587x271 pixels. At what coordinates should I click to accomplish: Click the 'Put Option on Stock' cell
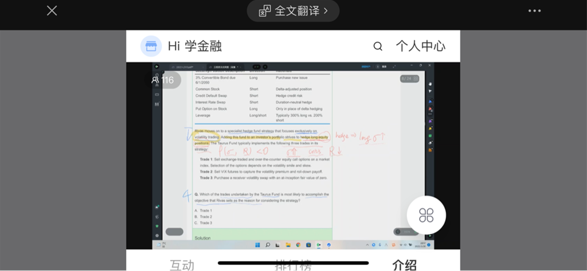tap(211, 109)
